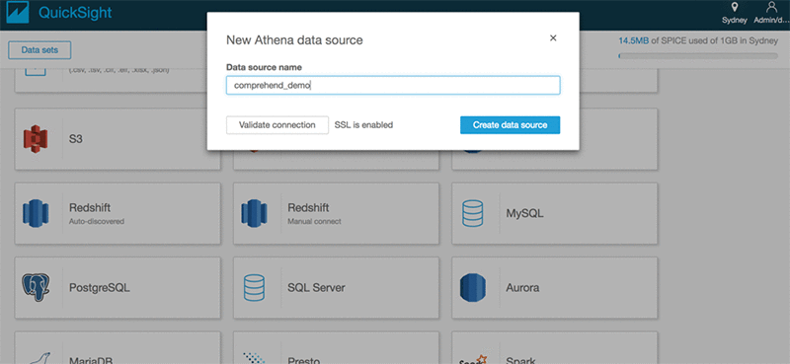Open the Data sets button
The width and height of the screenshot is (790, 364).
[x=39, y=50]
